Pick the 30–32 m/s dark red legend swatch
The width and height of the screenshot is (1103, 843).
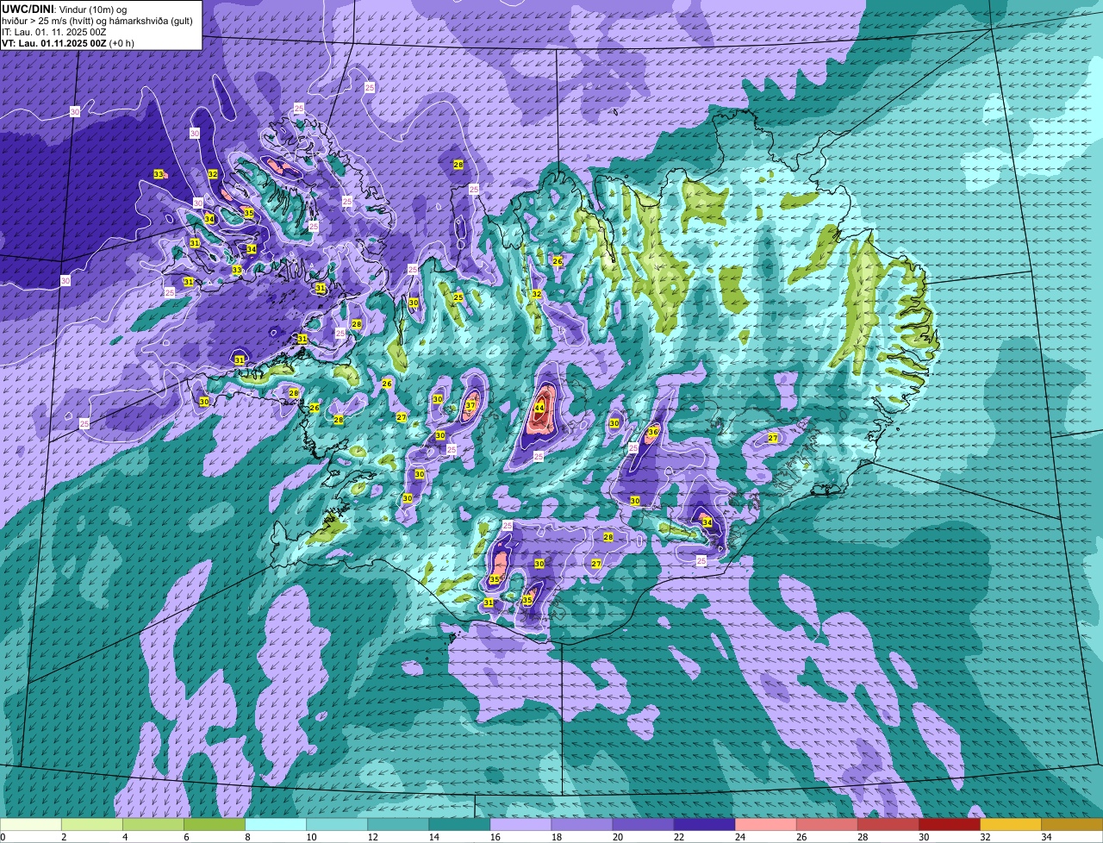(x=949, y=824)
